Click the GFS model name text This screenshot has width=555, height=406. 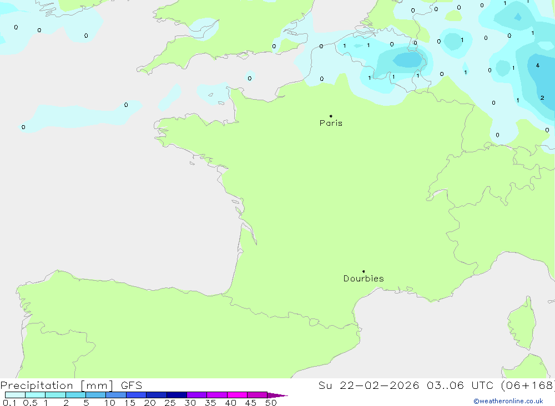pyautogui.click(x=132, y=386)
